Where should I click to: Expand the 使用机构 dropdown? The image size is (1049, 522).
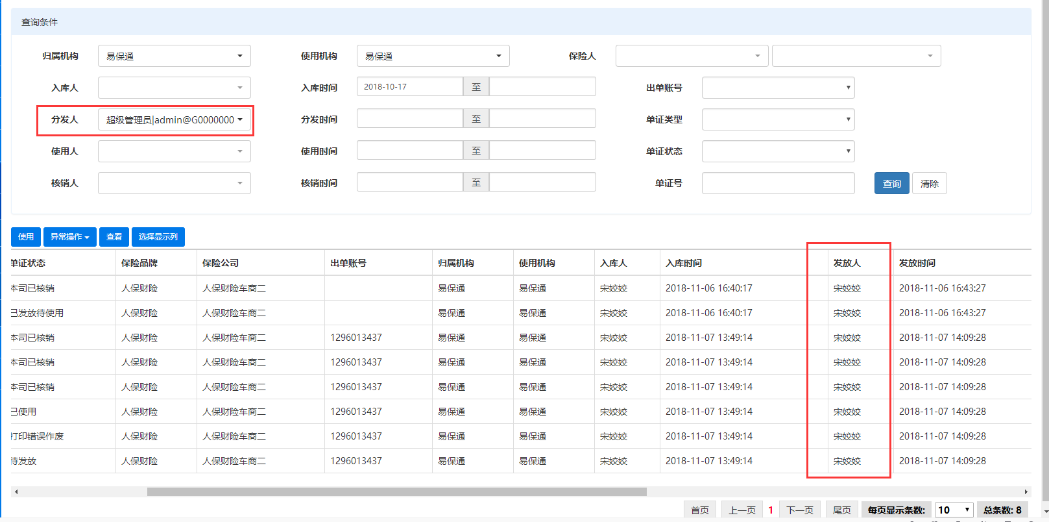(433, 56)
